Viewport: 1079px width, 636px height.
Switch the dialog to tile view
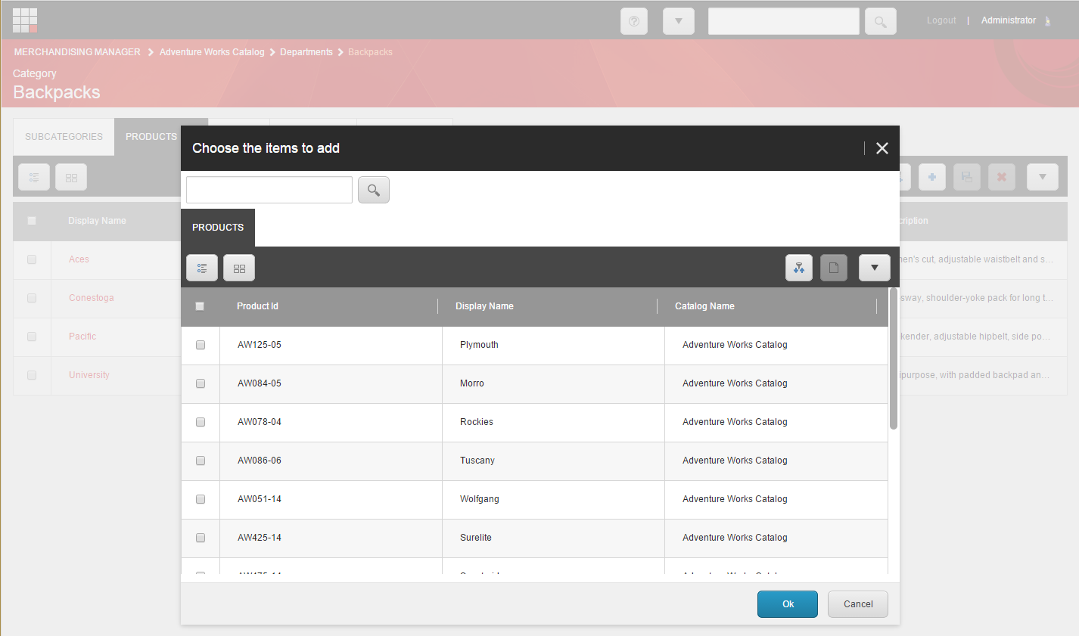[x=239, y=268]
